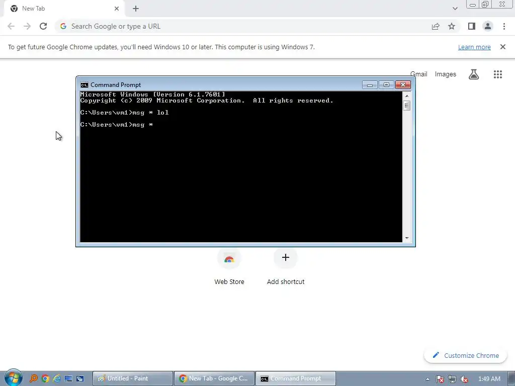The width and height of the screenshot is (515, 386).
Task: Open Command Prompt window system menu icon
Action: pyautogui.click(x=84, y=84)
